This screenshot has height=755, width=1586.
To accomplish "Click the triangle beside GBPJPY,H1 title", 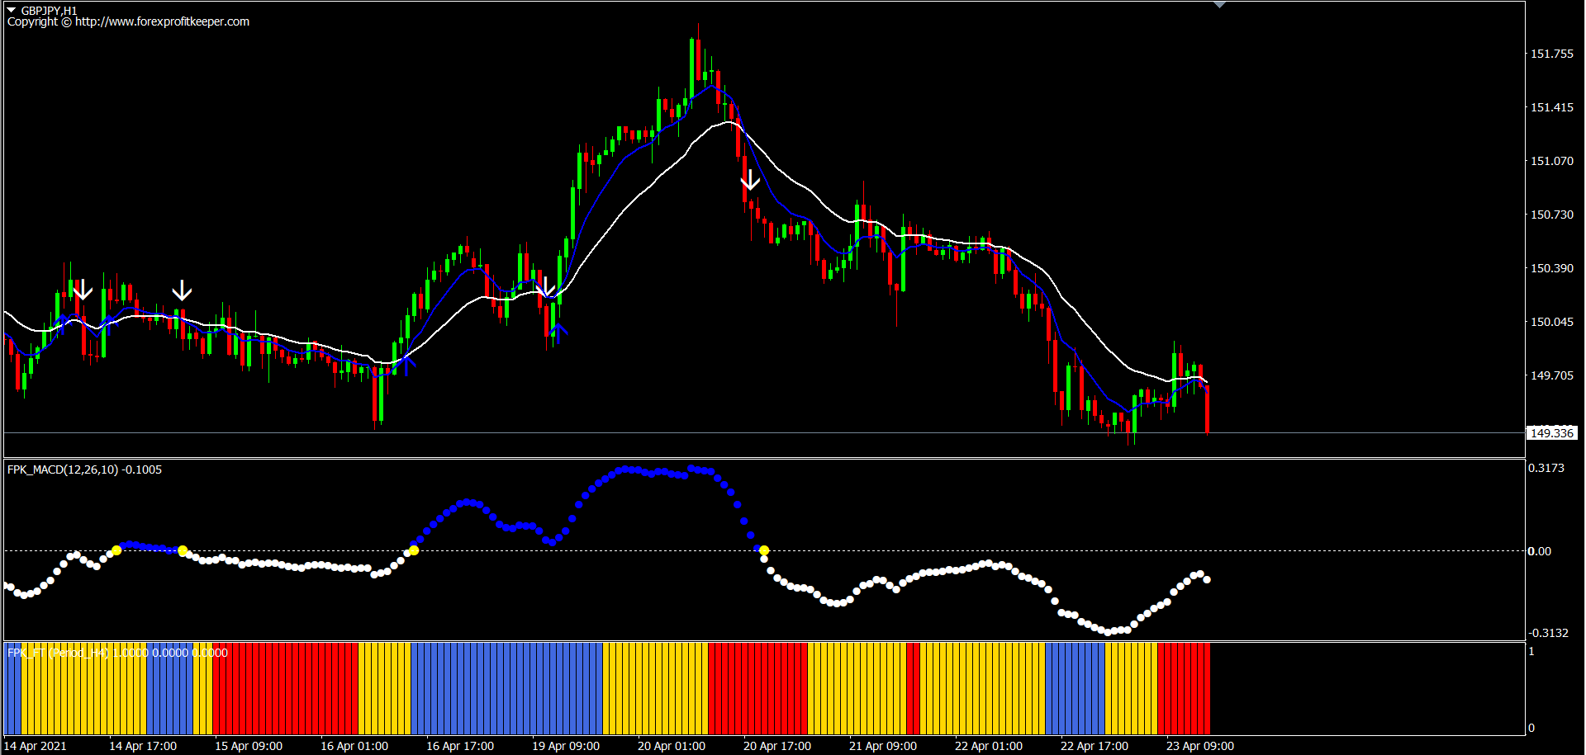I will [x=12, y=10].
